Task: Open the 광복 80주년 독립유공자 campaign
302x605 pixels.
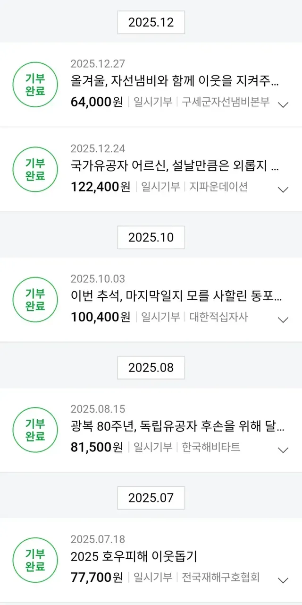Action: pos(177,426)
